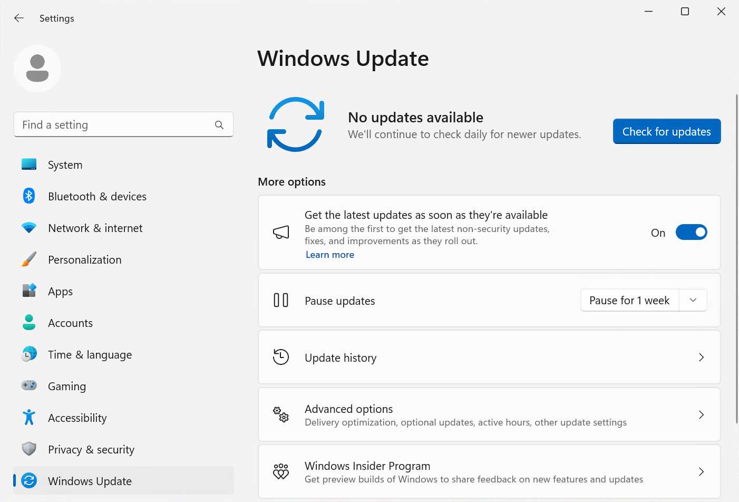This screenshot has height=502, width=739.
Task: Click the Check for updates button
Action: [666, 131]
